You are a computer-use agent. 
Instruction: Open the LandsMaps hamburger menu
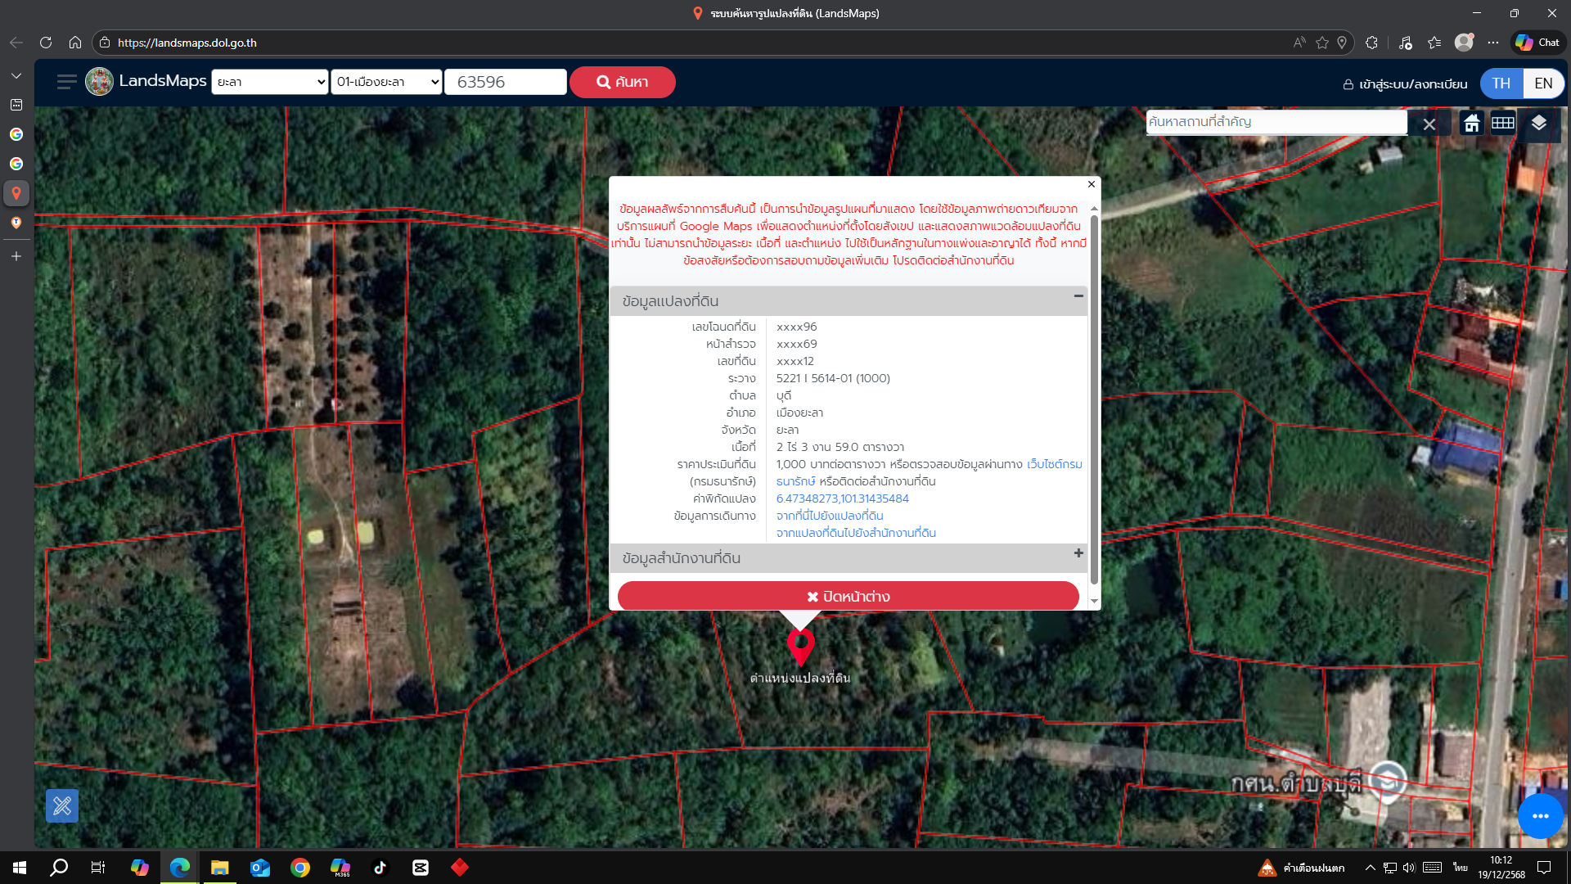click(x=66, y=82)
